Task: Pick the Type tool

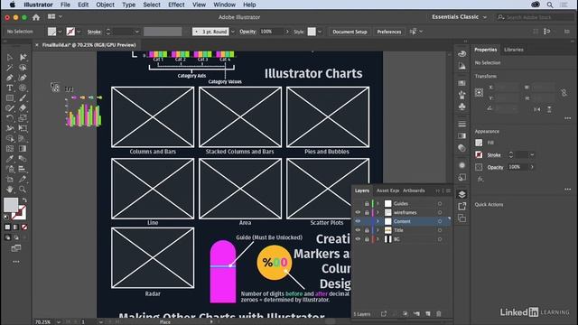Action: click(10, 88)
